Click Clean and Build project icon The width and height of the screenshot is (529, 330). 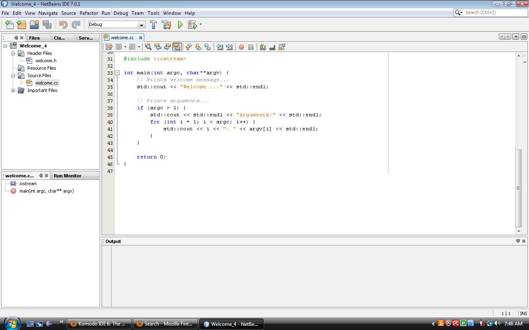(x=167, y=25)
